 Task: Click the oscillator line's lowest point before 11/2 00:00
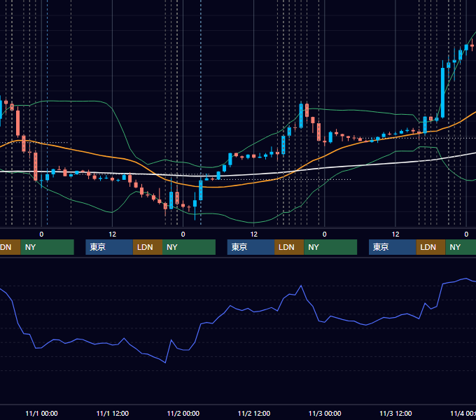[165, 363]
